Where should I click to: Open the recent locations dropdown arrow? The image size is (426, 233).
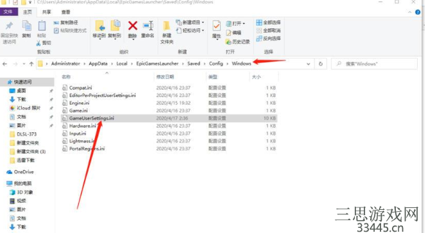(24, 64)
